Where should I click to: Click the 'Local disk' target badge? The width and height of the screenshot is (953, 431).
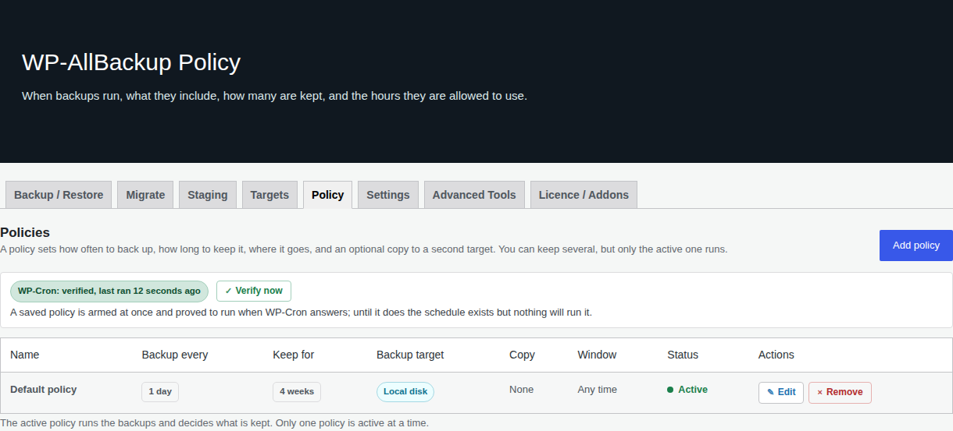tap(405, 391)
